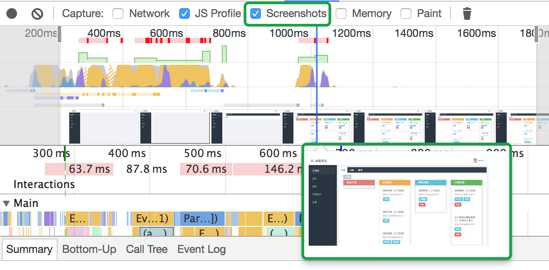
Task: Click the trash can collect garbage icon
Action: pos(467,14)
